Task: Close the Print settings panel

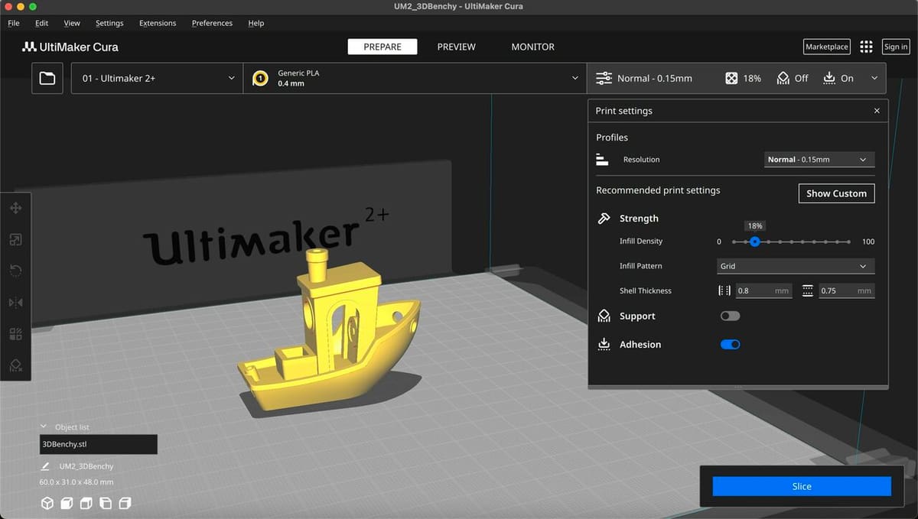Action: coord(877,111)
